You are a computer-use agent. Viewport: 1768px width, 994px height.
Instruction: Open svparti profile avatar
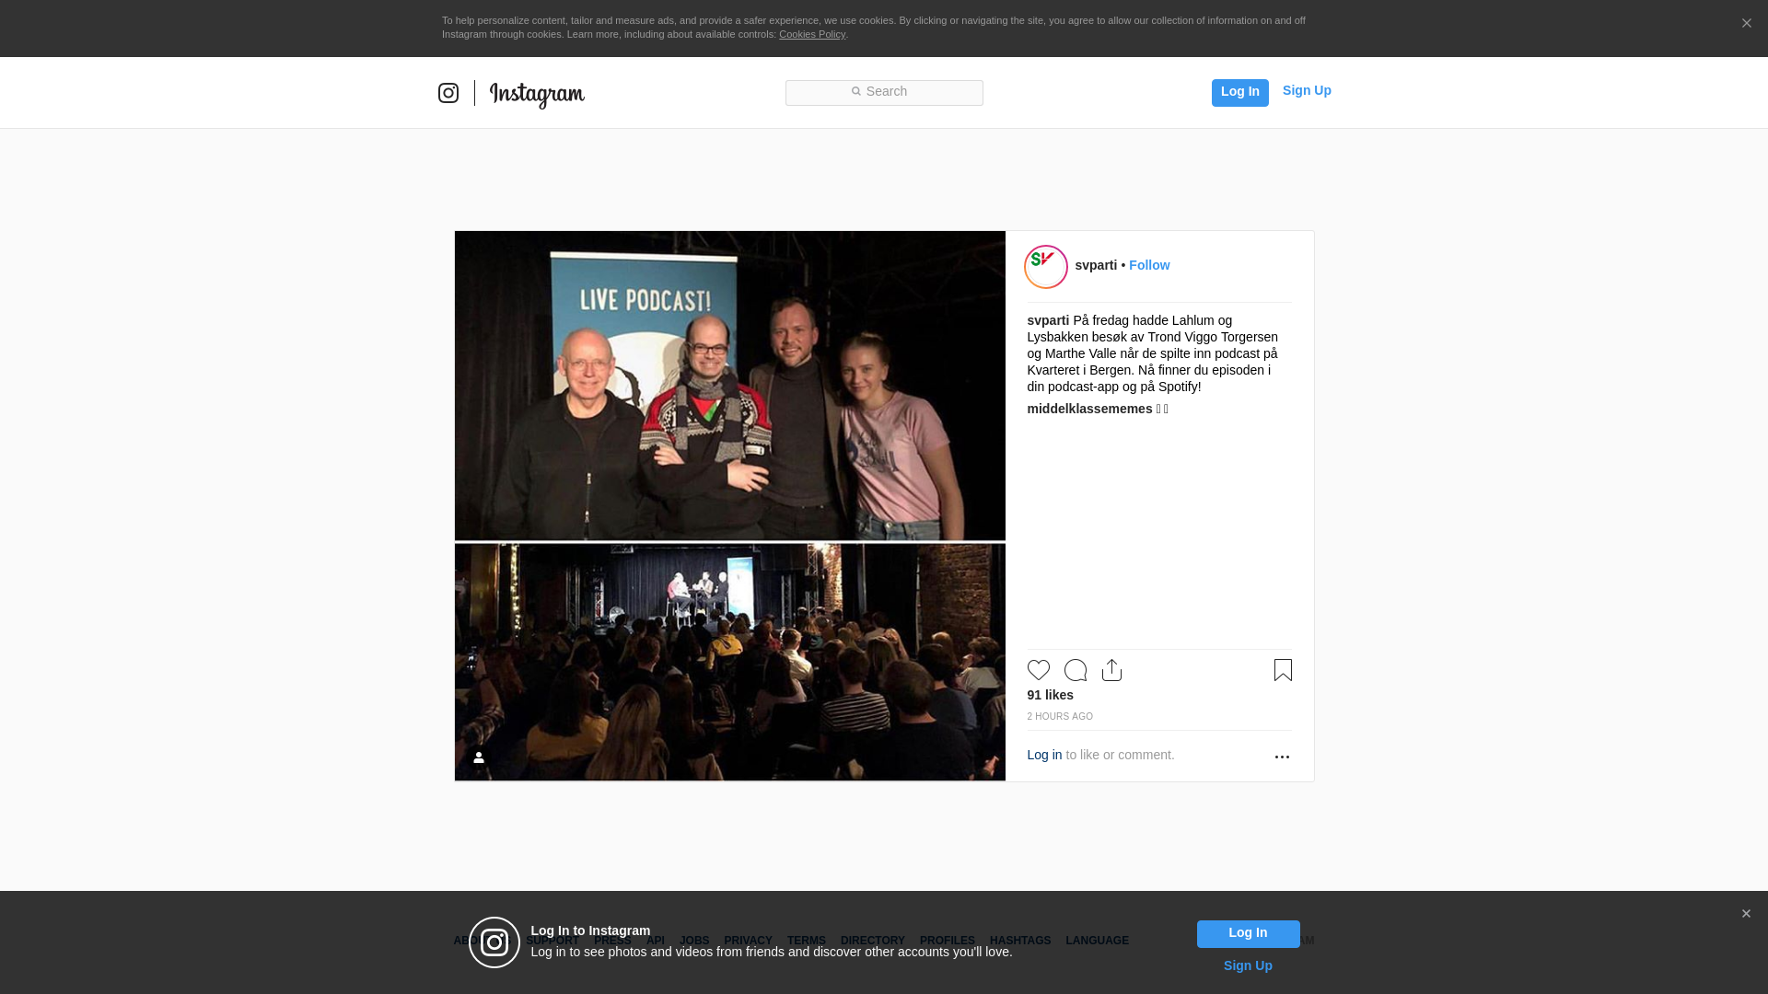1046,267
